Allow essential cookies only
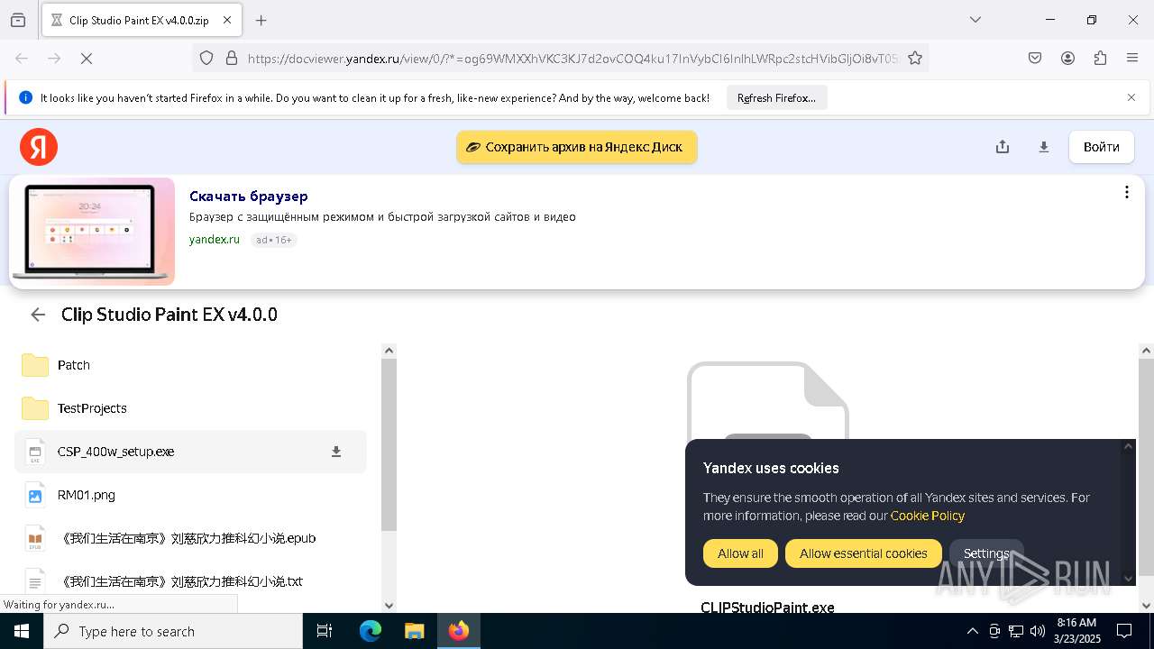 (863, 553)
